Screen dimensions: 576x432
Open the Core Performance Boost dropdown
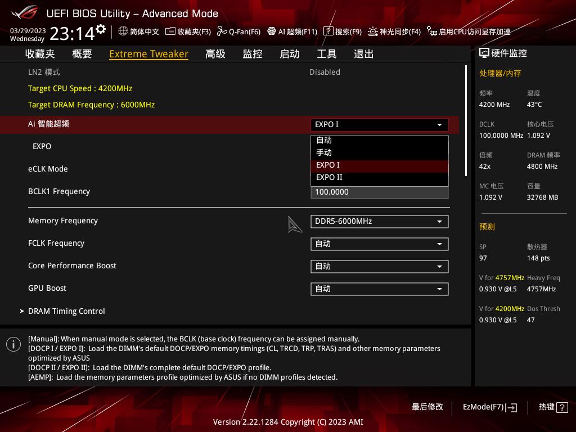pos(380,266)
